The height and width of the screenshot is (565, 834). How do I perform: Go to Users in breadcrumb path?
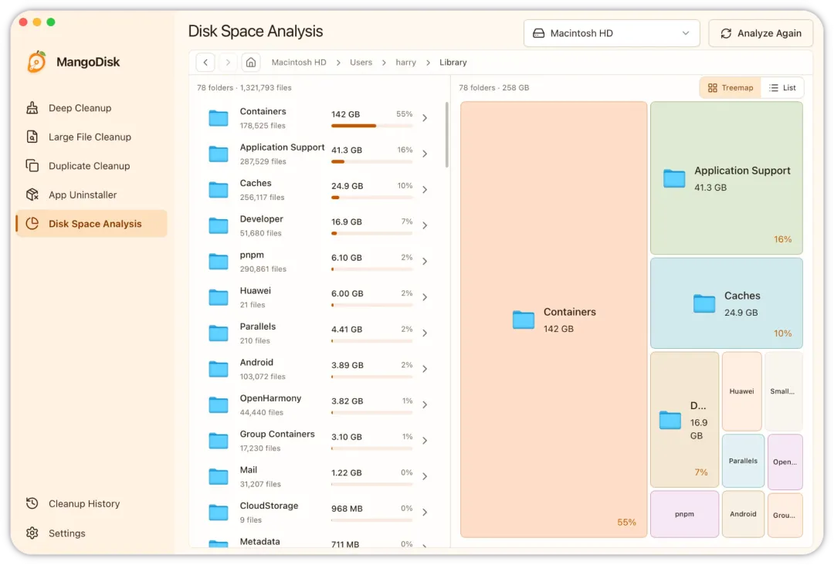(361, 63)
